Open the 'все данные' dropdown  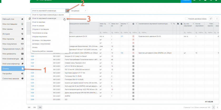coord(79,11)
